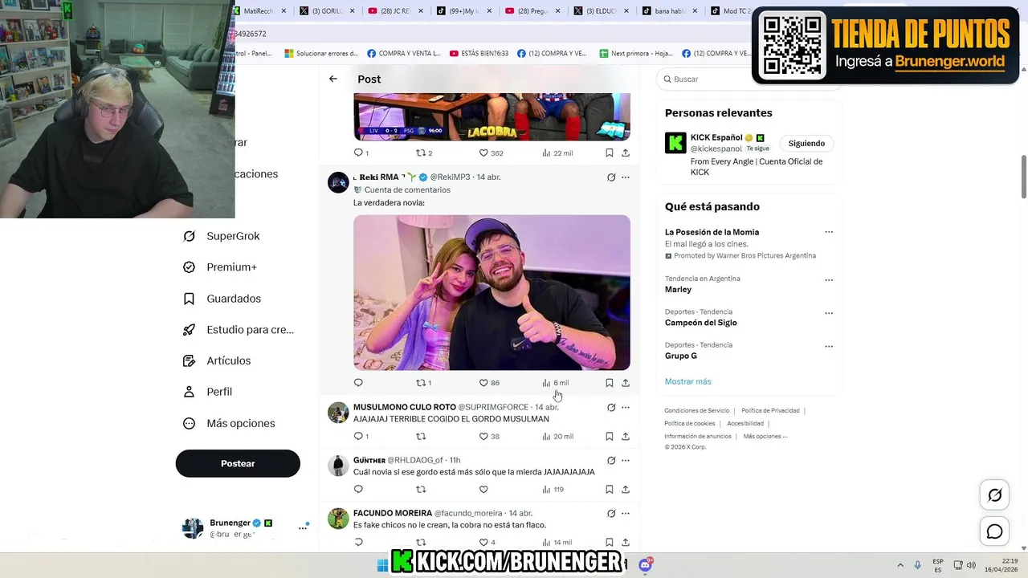The height and width of the screenshot is (578, 1028).
Task: View analytics of Reki RMA post (6 mil)
Action: [x=555, y=383]
